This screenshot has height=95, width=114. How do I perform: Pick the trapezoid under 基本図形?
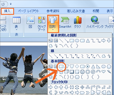(x=72, y=66)
